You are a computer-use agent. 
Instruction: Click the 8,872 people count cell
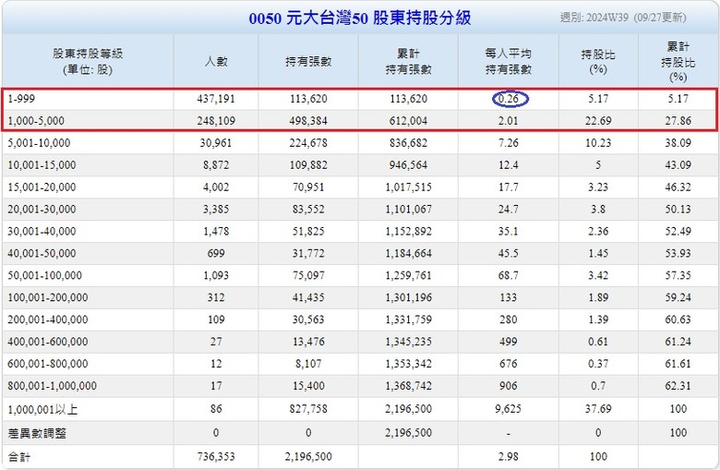coord(216,165)
